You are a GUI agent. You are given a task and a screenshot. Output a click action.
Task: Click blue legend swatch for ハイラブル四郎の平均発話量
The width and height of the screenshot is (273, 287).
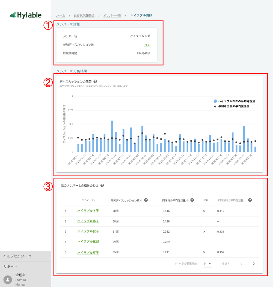click(x=215, y=101)
